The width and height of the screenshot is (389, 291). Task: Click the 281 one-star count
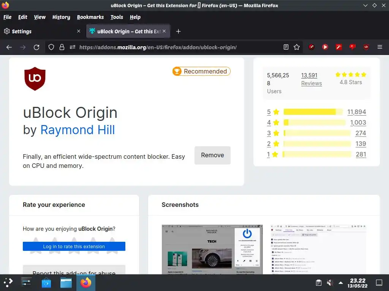tap(361, 155)
